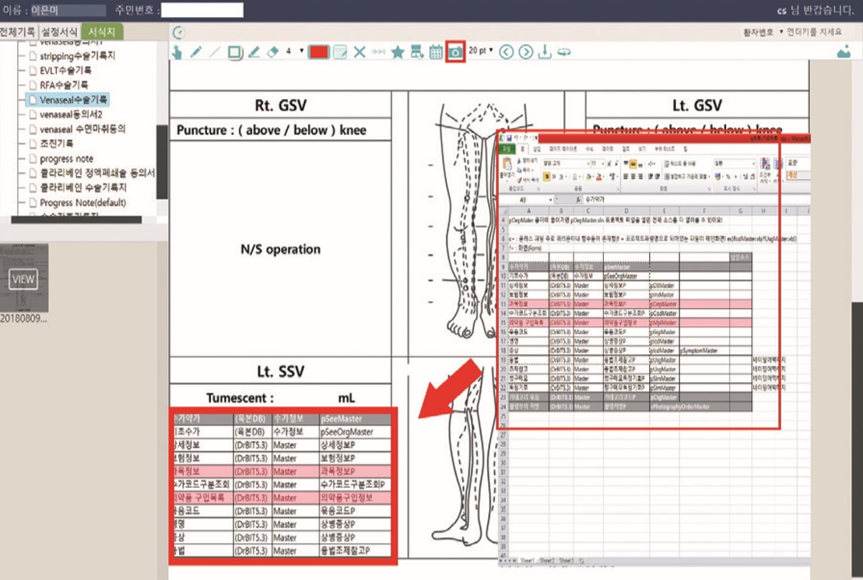Click the text note tool icon
This screenshot has width=863, height=580.
340,52
